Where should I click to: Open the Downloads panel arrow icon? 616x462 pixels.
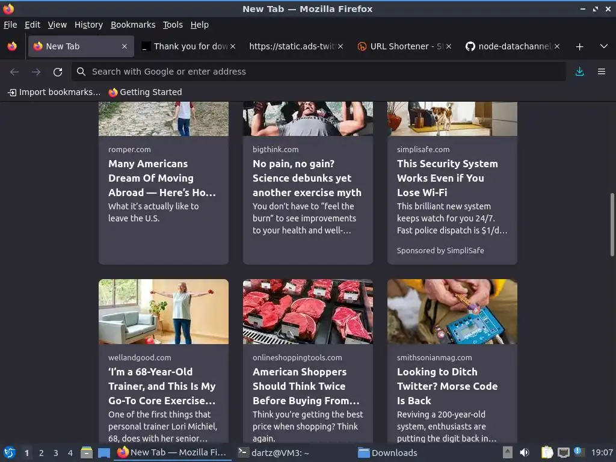(579, 72)
